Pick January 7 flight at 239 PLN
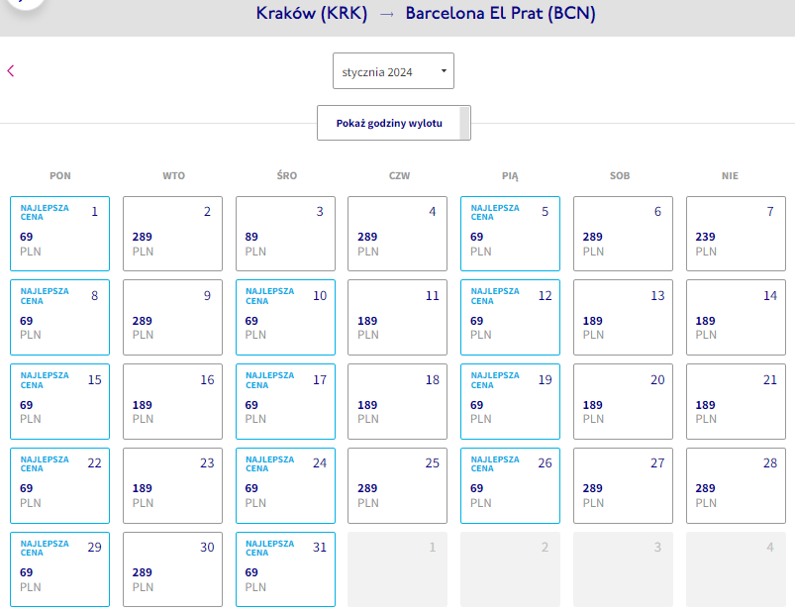Image resolution: width=795 pixels, height=612 pixels. 736,234
